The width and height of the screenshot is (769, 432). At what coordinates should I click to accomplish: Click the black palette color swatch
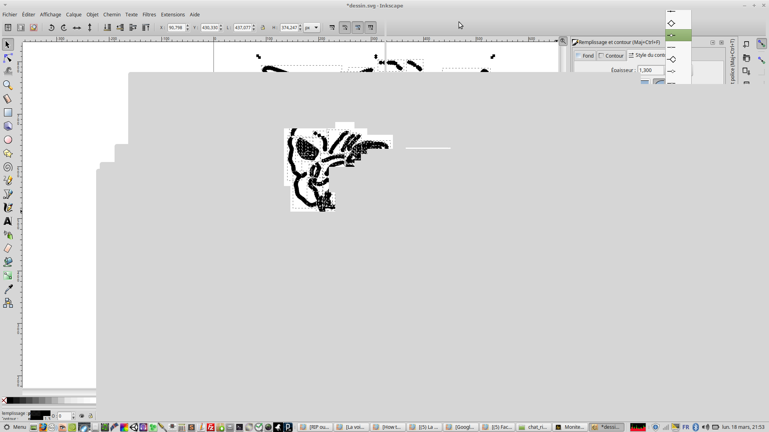10,400
